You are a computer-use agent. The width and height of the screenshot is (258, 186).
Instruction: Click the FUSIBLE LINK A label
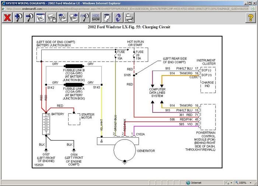(74, 89)
